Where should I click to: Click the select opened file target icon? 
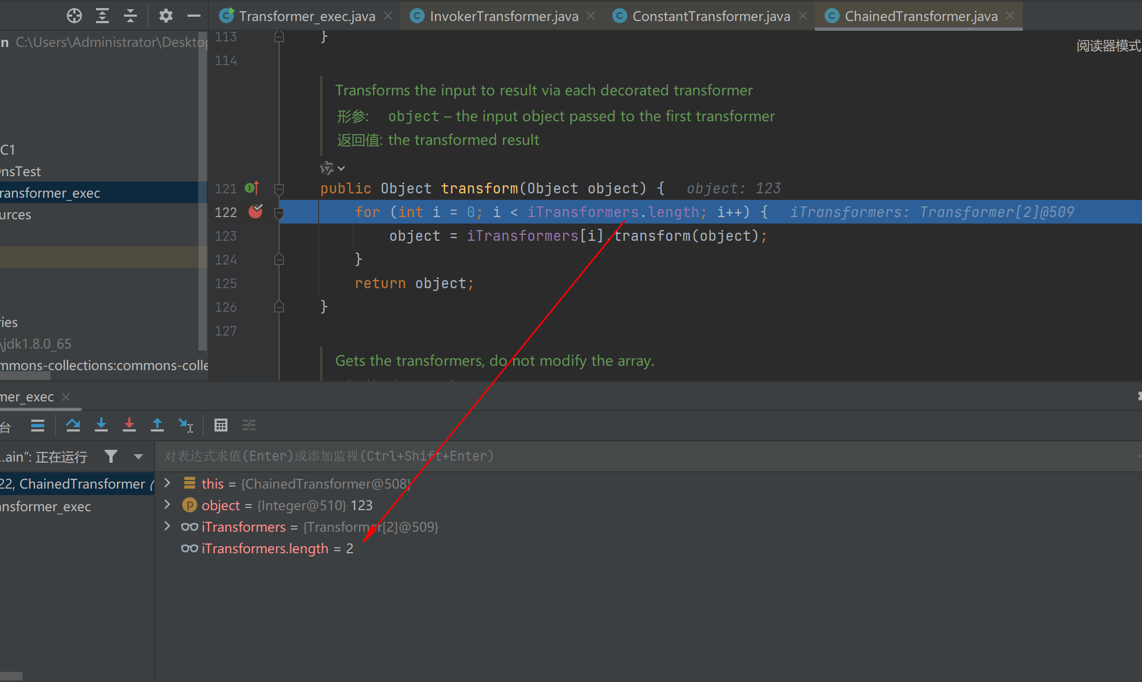point(74,16)
